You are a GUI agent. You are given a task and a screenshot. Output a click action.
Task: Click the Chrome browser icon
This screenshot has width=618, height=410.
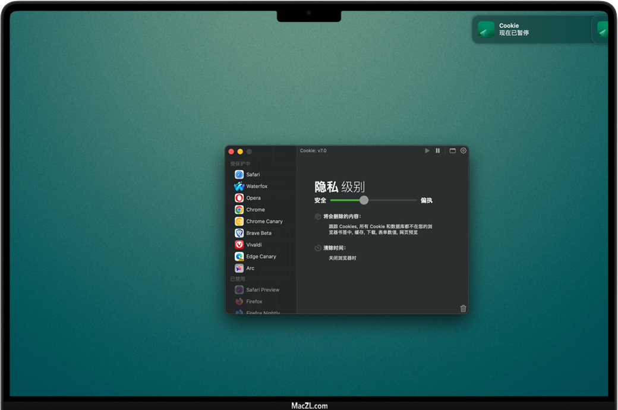tap(239, 210)
